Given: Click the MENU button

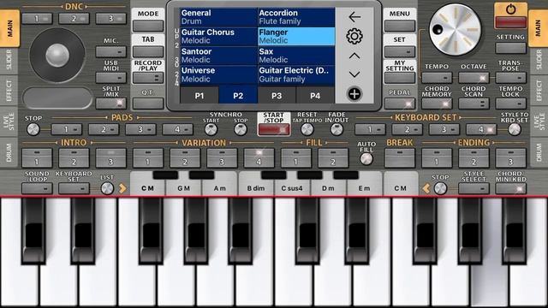Looking at the screenshot, I should (x=400, y=26).
